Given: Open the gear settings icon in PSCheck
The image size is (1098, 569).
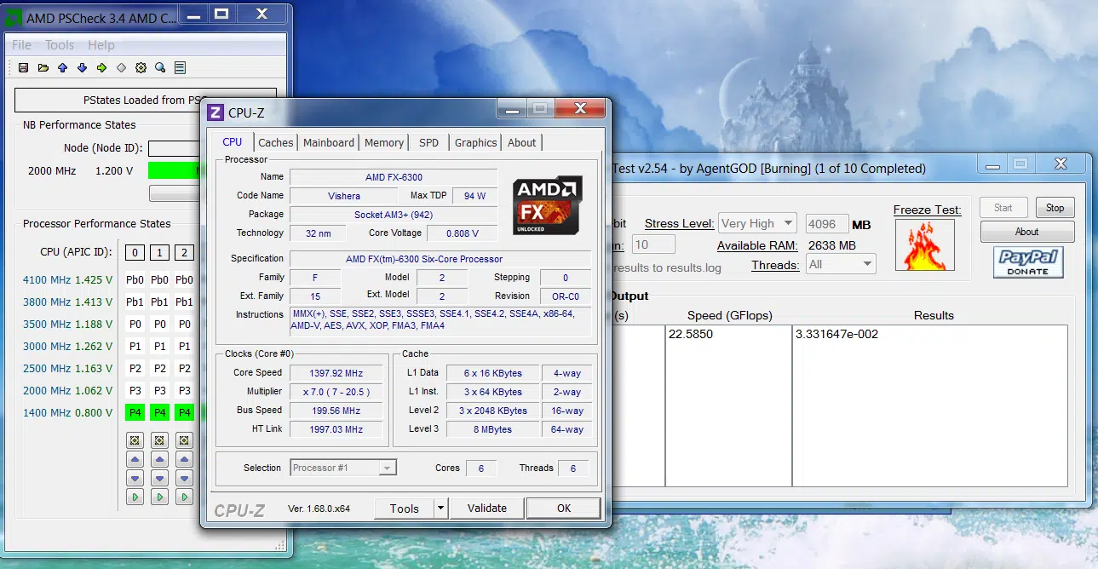Looking at the screenshot, I should (141, 68).
